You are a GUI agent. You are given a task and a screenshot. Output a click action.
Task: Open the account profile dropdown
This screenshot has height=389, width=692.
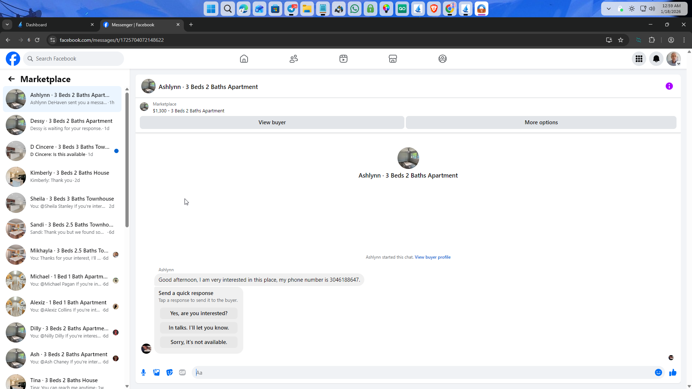[x=673, y=59]
